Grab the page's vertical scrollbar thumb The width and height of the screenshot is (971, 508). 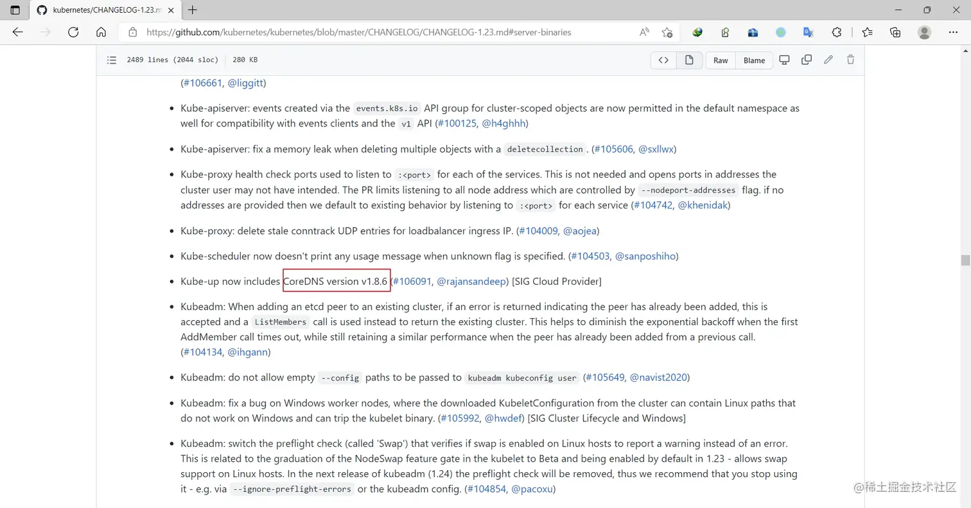pos(965,260)
